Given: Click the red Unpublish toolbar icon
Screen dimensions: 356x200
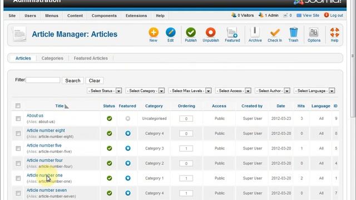Looking at the screenshot, I should pyautogui.click(x=211, y=32).
